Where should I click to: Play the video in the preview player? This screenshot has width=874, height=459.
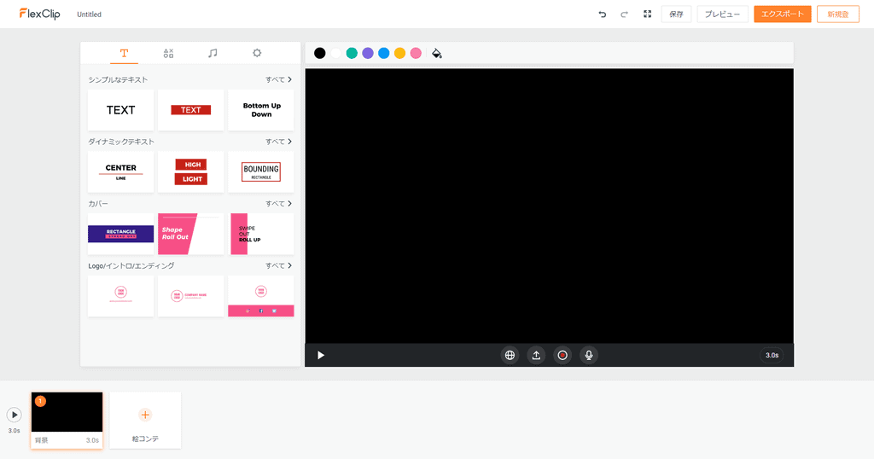(x=321, y=355)
